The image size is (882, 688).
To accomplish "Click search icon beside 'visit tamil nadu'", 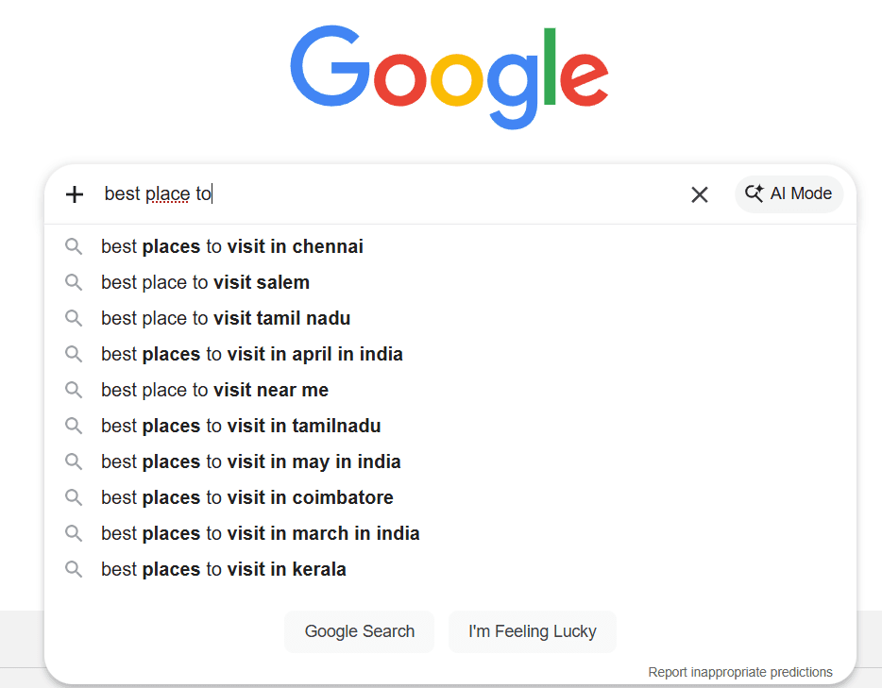I will point(74,319).
